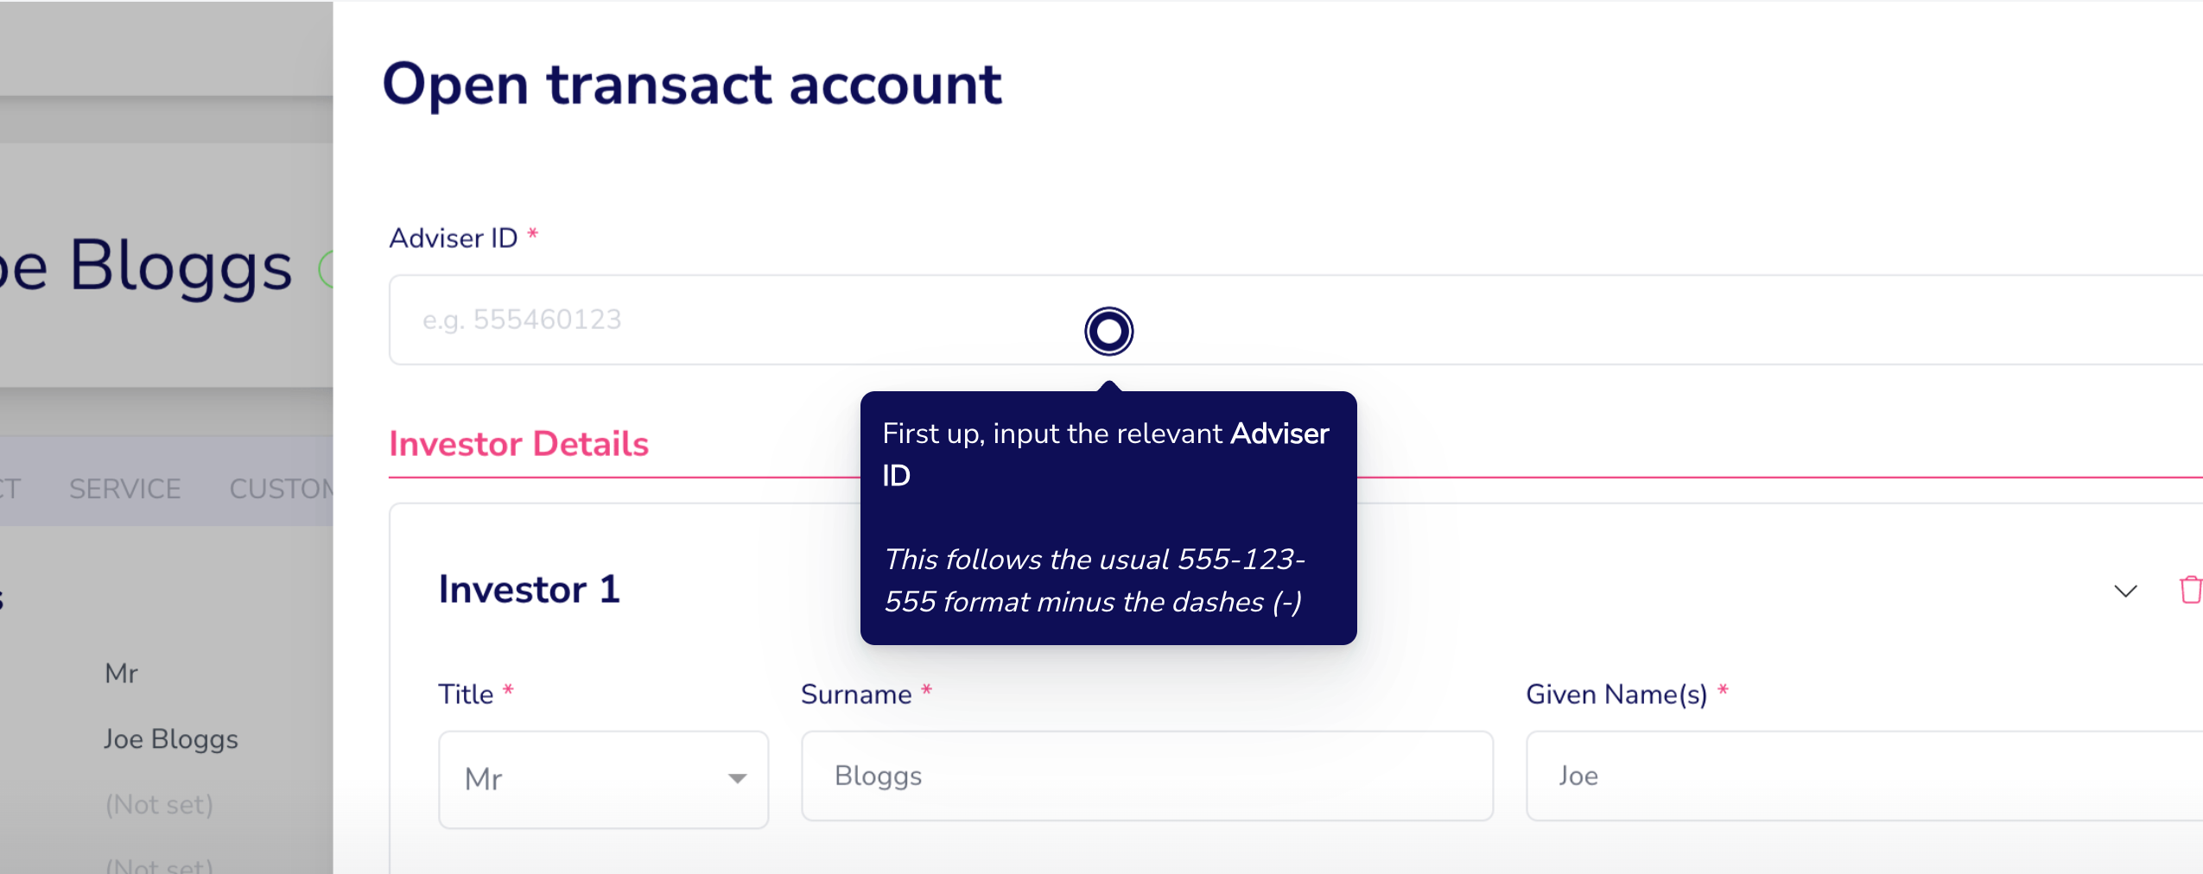Click the pulsing tour hotspot circle

click(x=1108, y=331)
